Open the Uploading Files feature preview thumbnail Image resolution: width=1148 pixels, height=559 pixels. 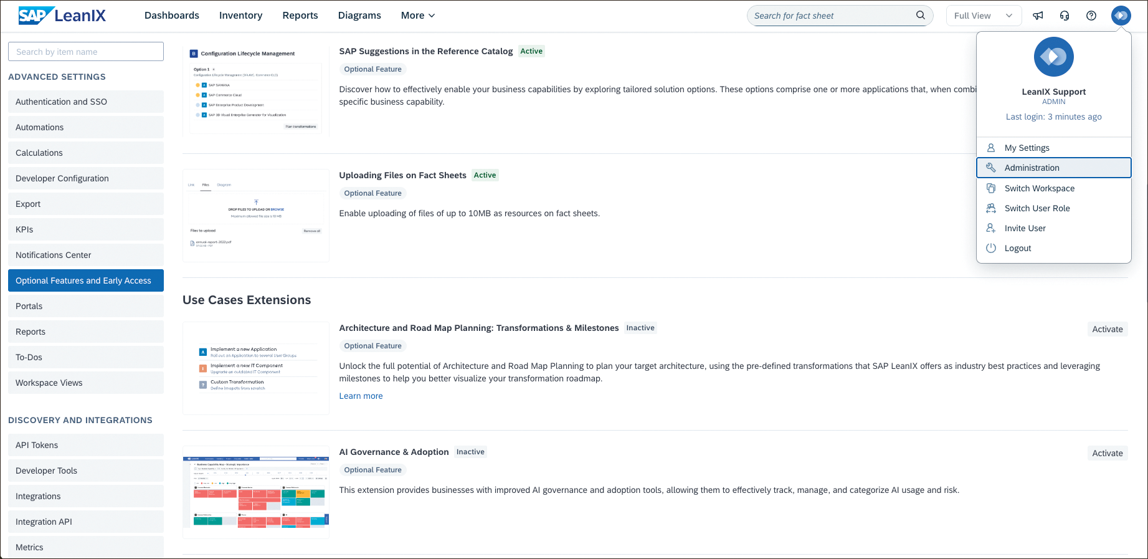[x=256, y=216]
